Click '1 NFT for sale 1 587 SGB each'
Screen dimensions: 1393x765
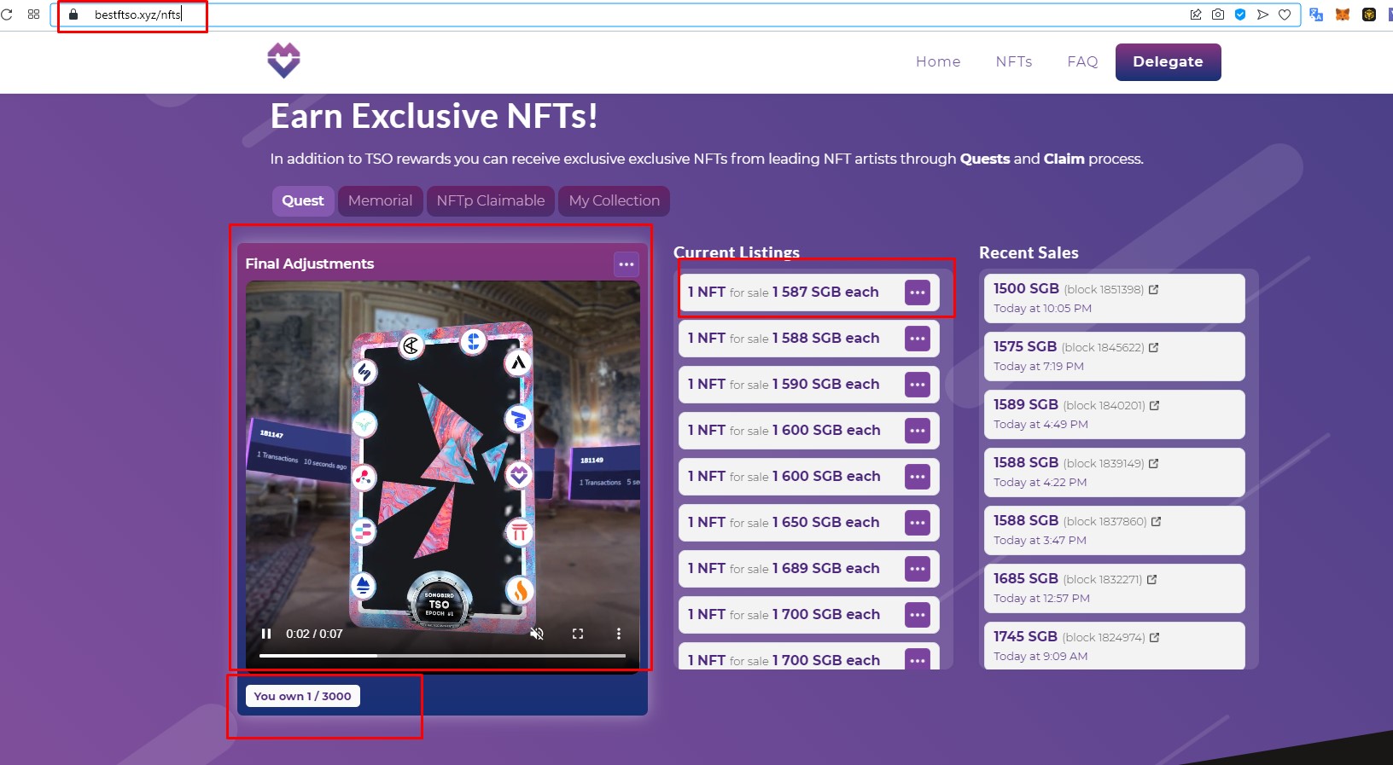pyautogui.click(x=783, y=292)
